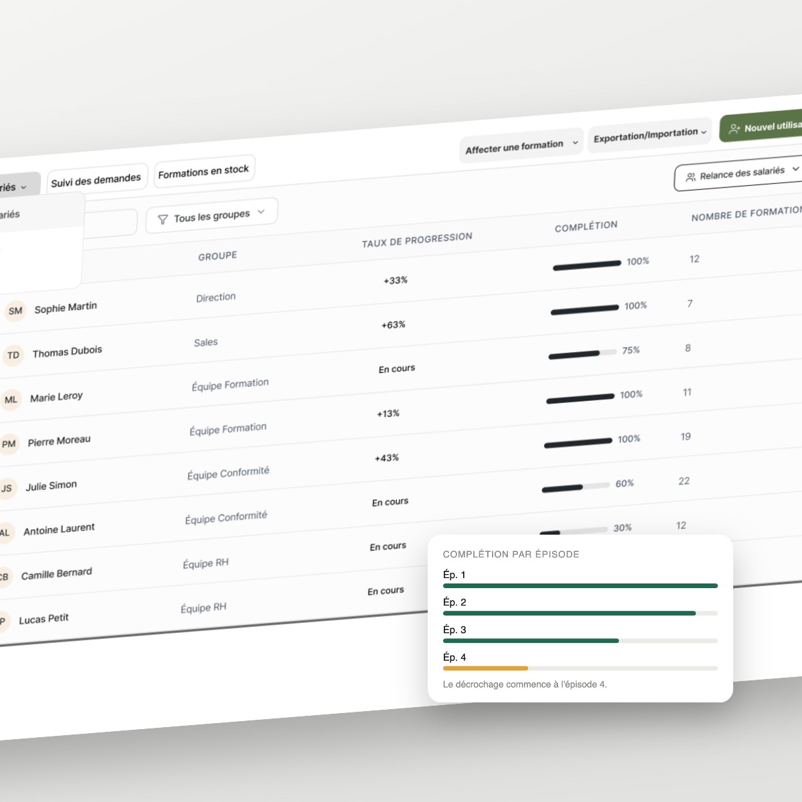Select the Antoine Laurent row name

(x=59, y=529)
